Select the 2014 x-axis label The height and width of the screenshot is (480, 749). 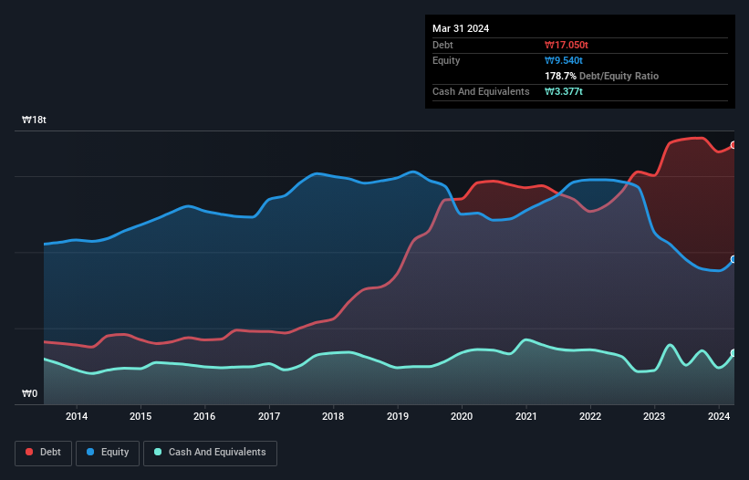pos(77,416)
